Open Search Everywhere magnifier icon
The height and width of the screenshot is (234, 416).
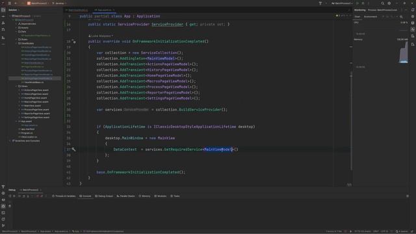(x=383, y=3)
